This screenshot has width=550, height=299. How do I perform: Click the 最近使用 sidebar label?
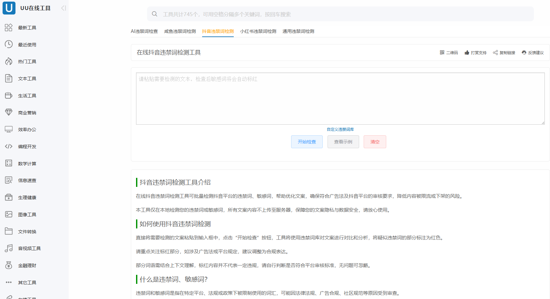click(27, 45)
